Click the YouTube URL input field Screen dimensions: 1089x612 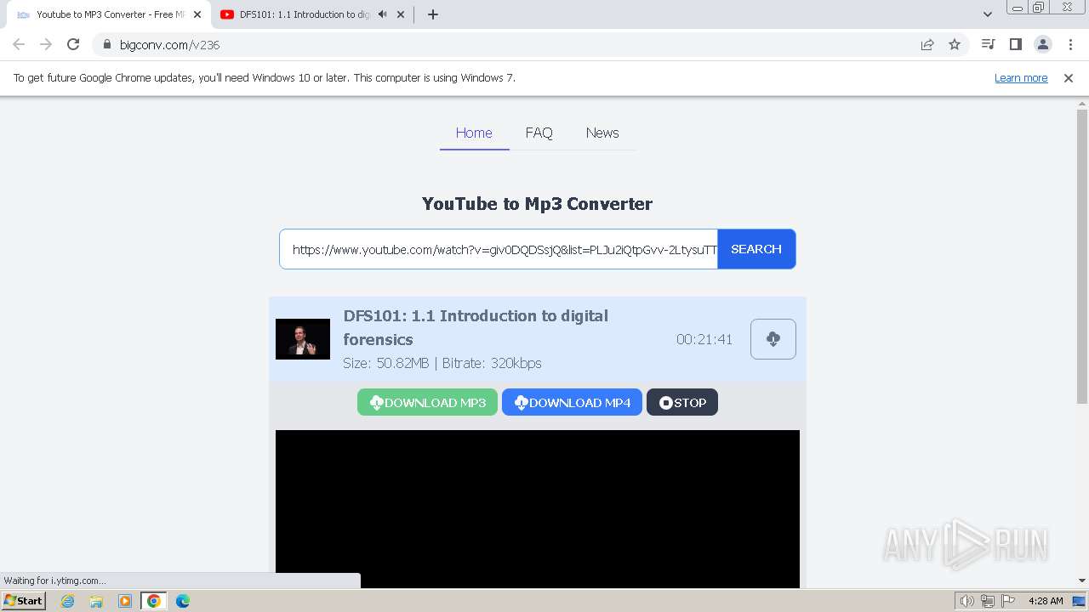(x=499, y=249)
